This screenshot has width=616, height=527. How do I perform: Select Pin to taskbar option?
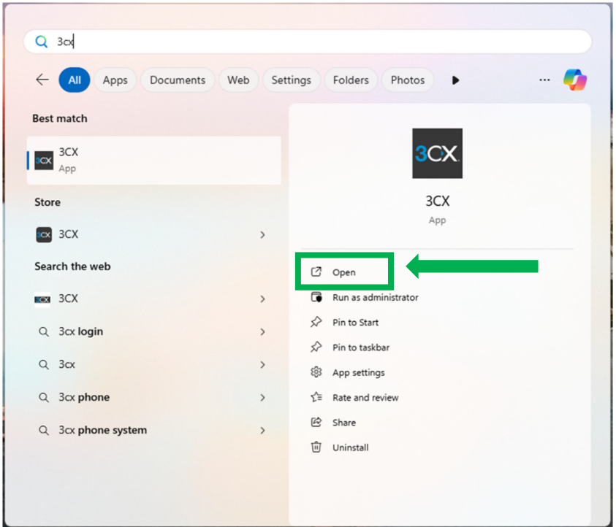(360, 347)
